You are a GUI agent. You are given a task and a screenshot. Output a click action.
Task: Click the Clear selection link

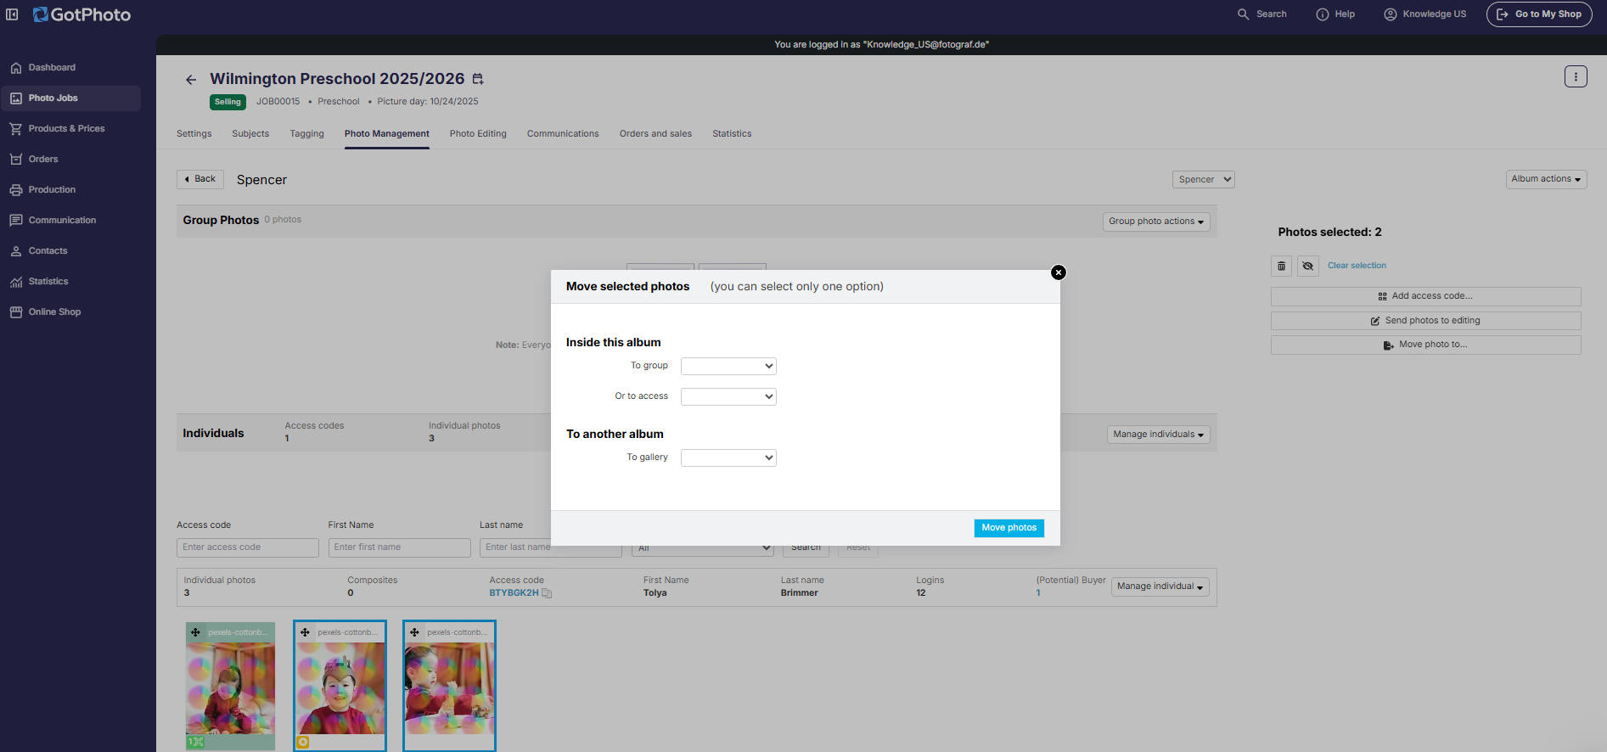(x=1357, y=266)
